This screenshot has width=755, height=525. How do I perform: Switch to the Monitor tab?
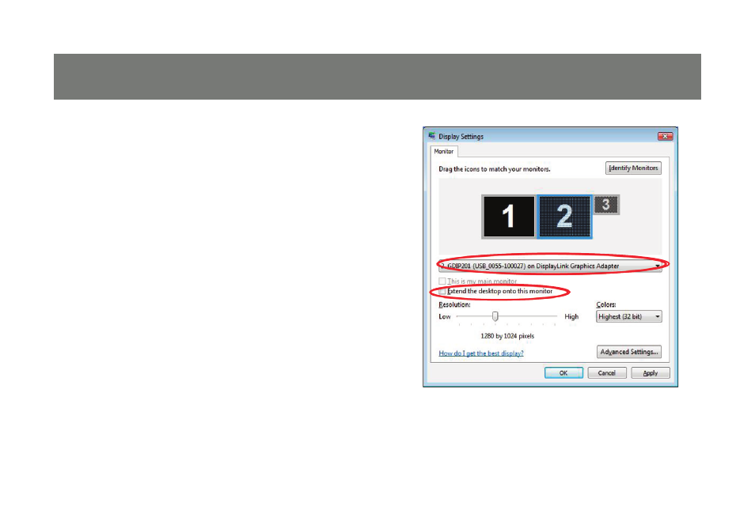click(443, 151)
